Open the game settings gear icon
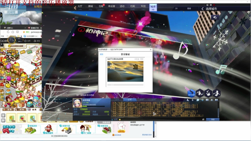Screen dimensions: 251x141 click(211, 5)
